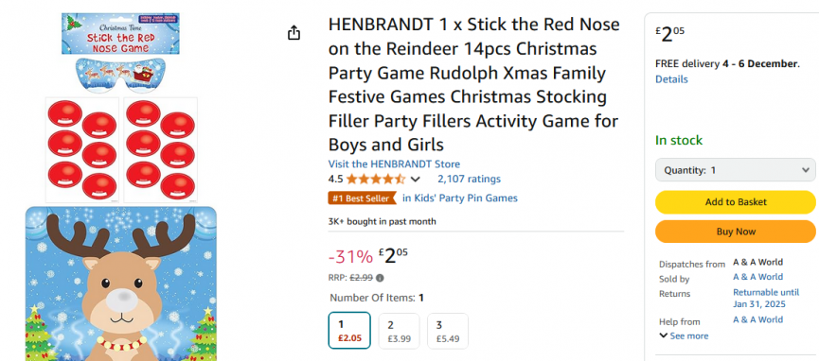This screenshot has height=361, width=819.
Task: Visit the HENBRANDT Store link
Action: pyautogui.click(x=394, y=163)
